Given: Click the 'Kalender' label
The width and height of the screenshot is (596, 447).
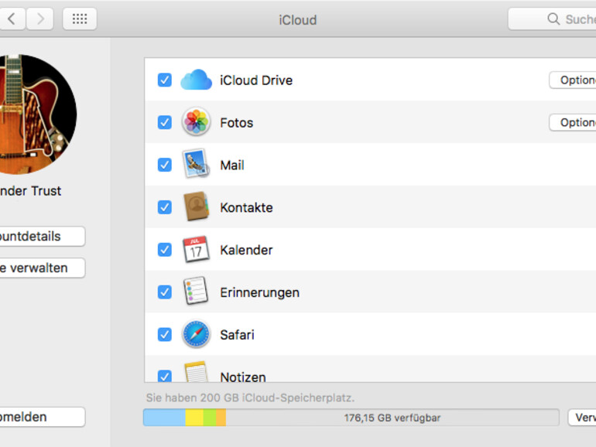Looking at the screenshot, I should 246,250.
